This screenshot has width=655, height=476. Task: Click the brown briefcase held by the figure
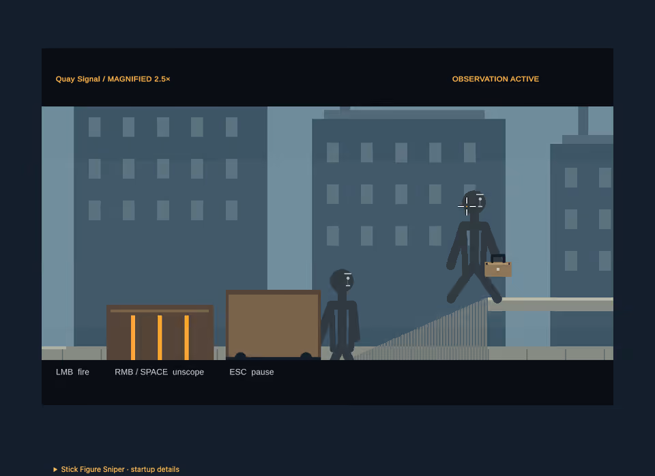pos(498,266)
